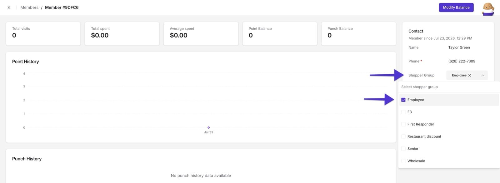Open the Shopper Group combo box
The width and height of the screenshot is (500, 183).
[x=467, y=75]
